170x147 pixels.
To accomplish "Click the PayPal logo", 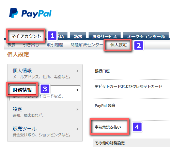I will [x=30, y=13].
